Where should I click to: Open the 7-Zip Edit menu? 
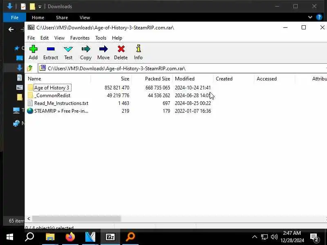(x=45, y=38)
